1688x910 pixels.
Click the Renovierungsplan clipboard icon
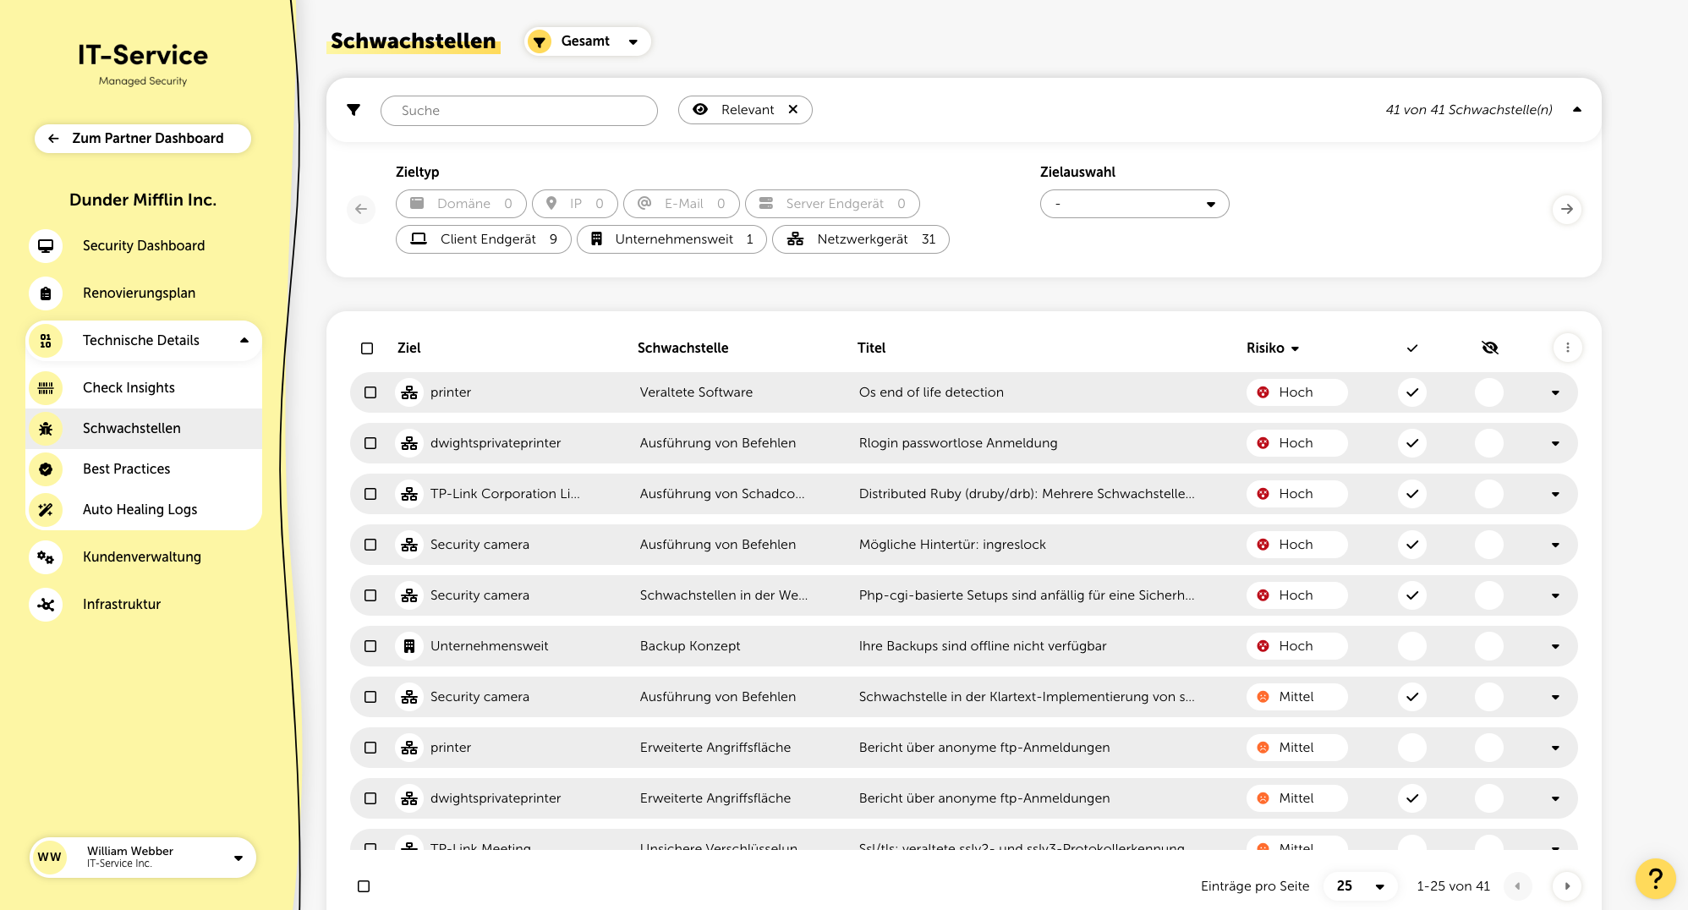[46, 293]
